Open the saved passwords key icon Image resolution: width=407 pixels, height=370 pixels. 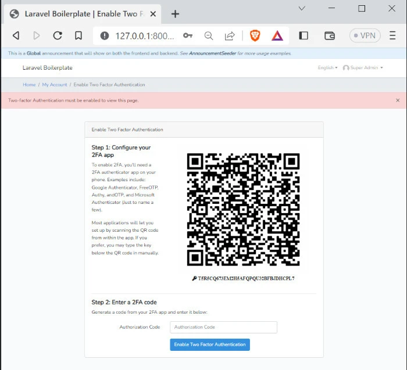pyautogui.click(x=187, y=35)
